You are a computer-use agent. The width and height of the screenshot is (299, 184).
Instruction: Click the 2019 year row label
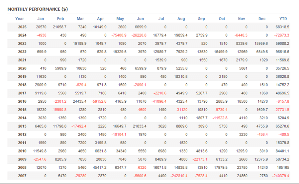22,76
